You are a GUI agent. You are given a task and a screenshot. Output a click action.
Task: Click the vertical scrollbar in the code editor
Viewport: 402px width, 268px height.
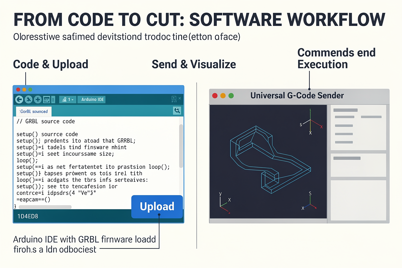[x=181, y=146]
